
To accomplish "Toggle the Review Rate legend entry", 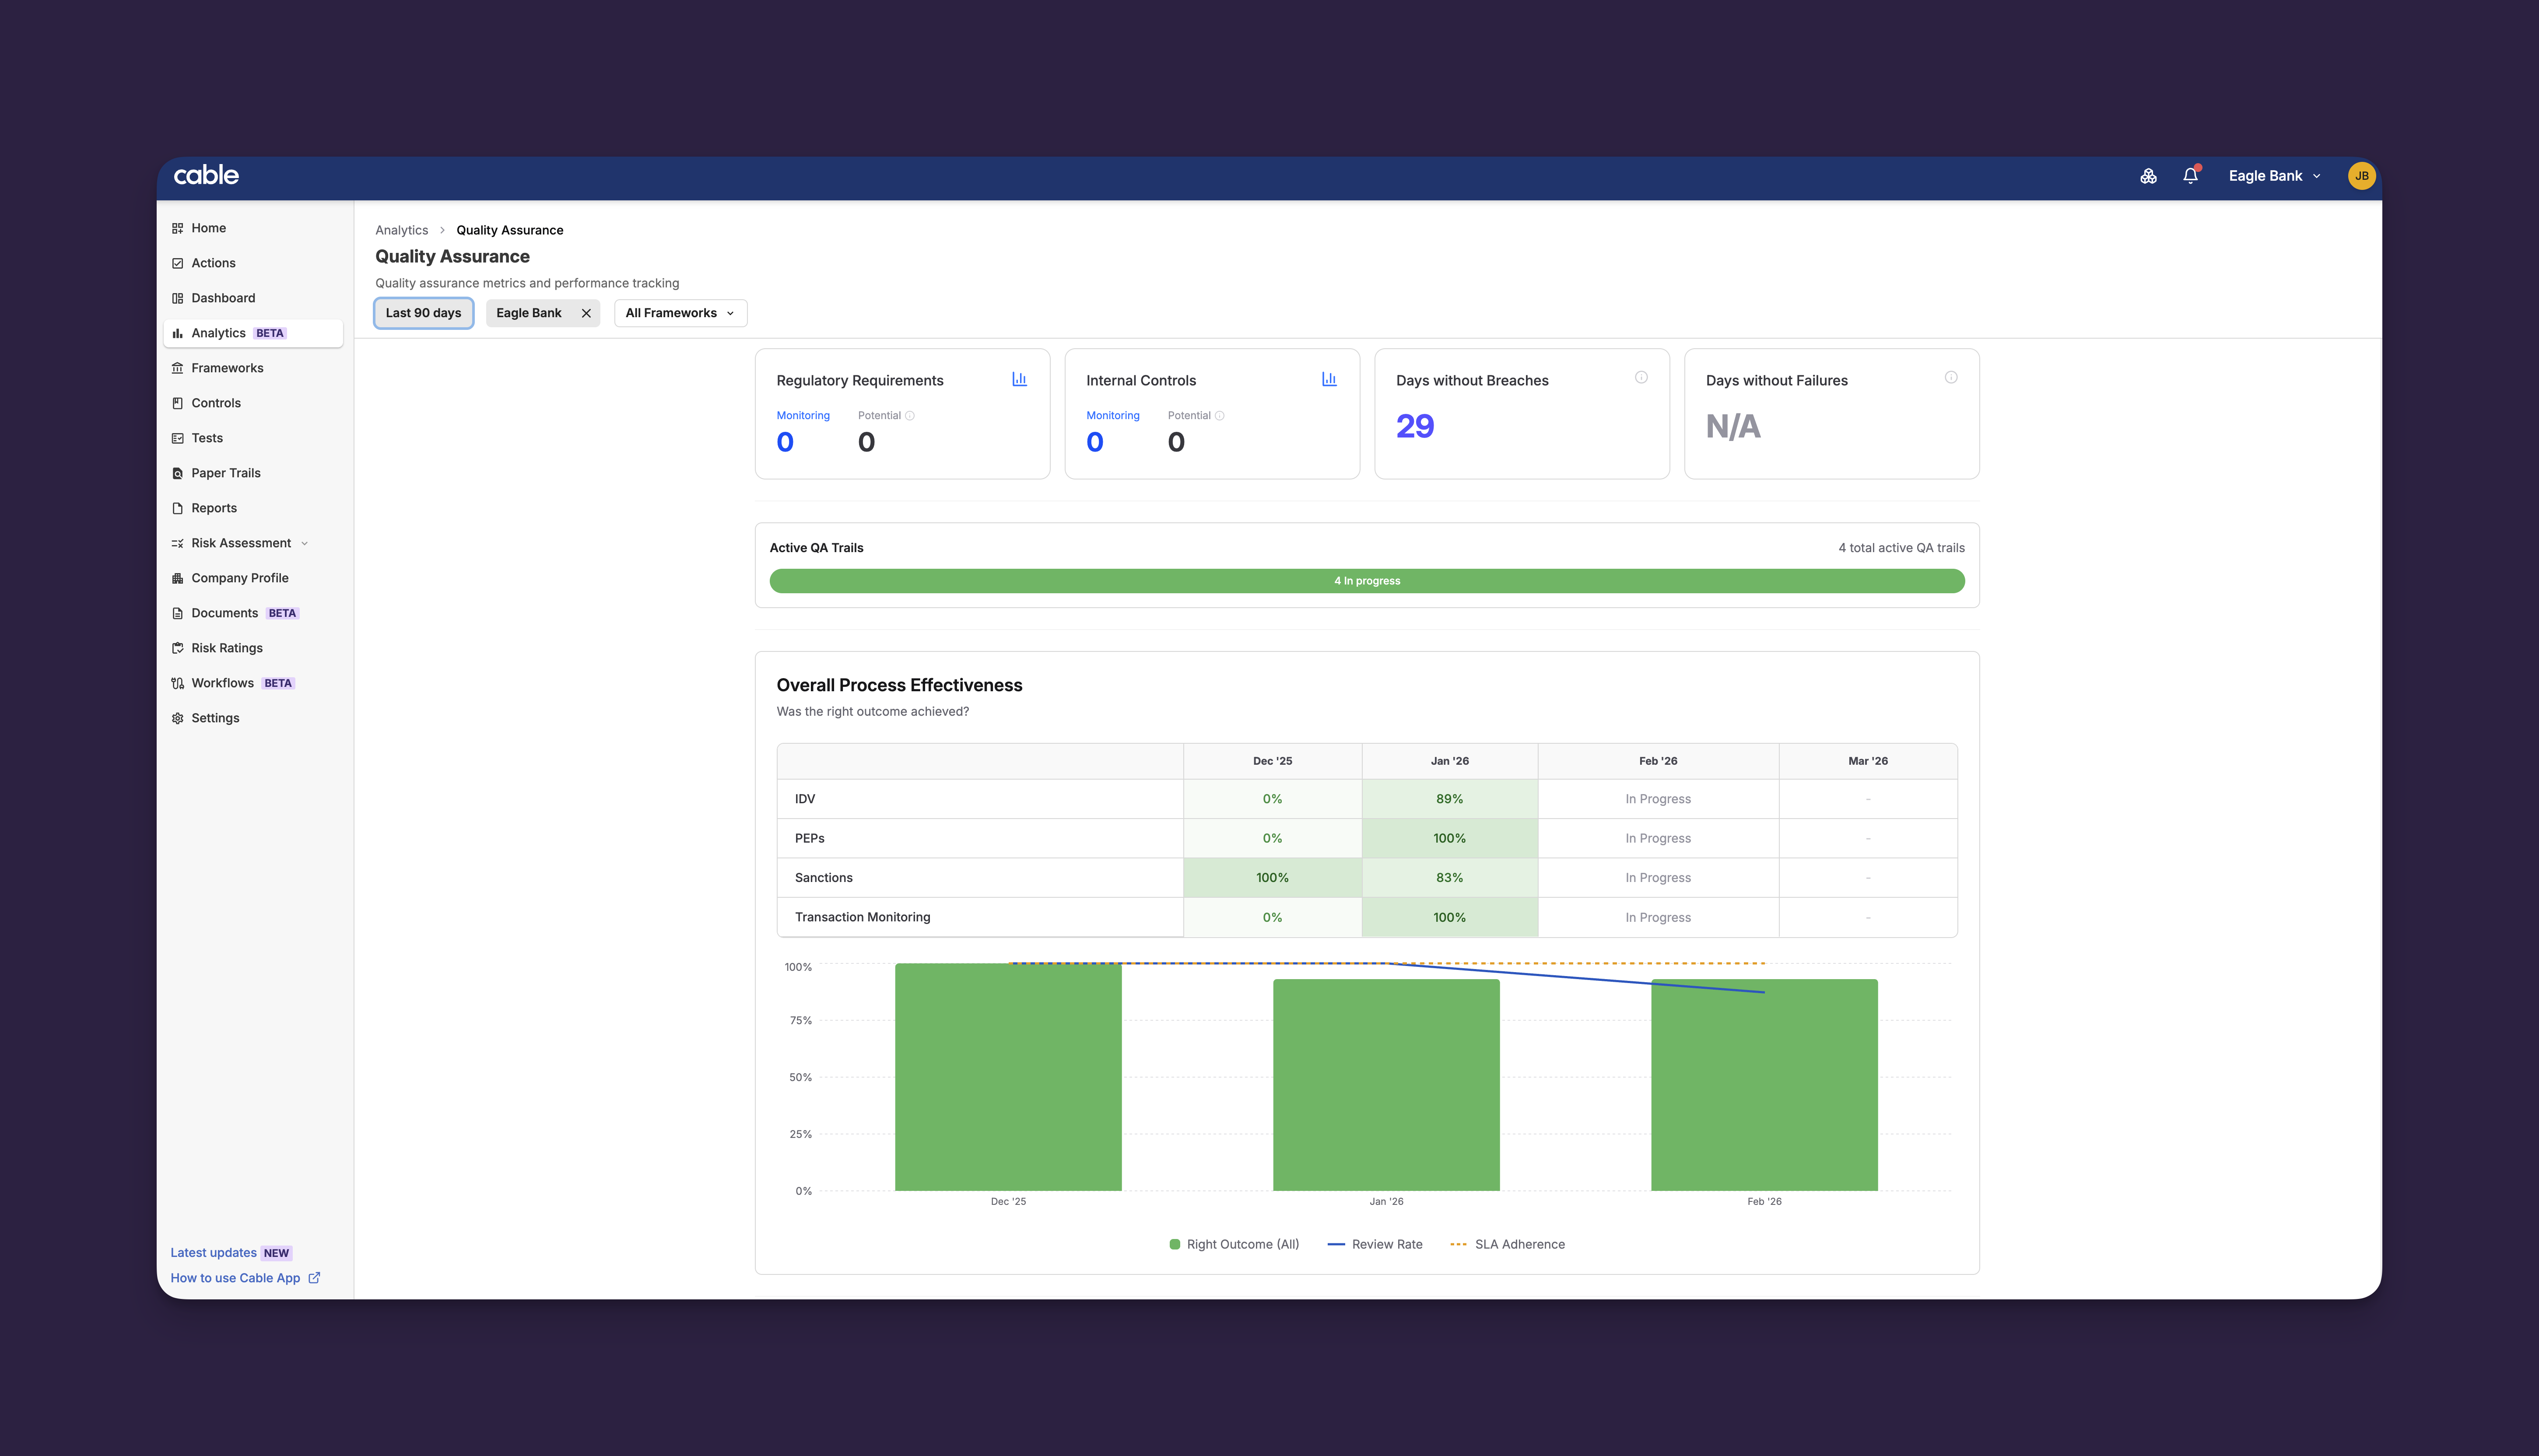I will (x=1374, y=1245).
